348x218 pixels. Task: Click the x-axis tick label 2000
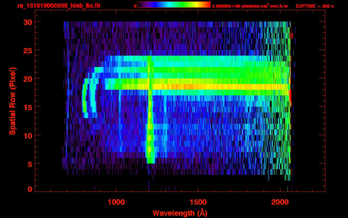pyautogui.click(x=280, y=202)
